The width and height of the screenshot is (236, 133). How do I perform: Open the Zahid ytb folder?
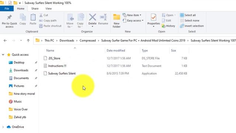(x=20, y=117)
